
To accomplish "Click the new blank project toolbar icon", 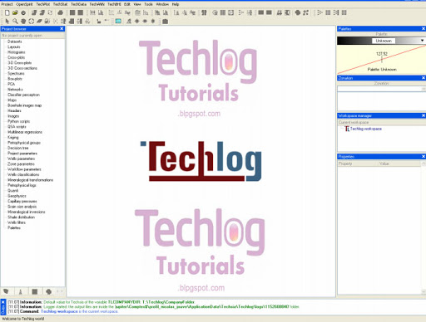I will pyautogui.click(x=7, y=12).
